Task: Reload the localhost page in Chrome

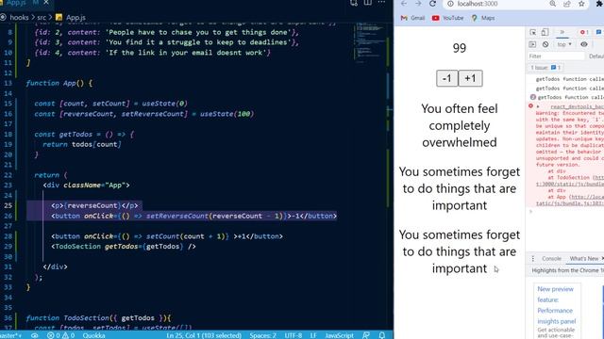Action: click(432, 4)
